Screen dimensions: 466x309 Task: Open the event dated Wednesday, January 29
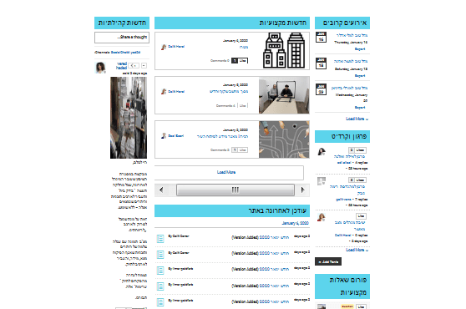tap(349, 88)
